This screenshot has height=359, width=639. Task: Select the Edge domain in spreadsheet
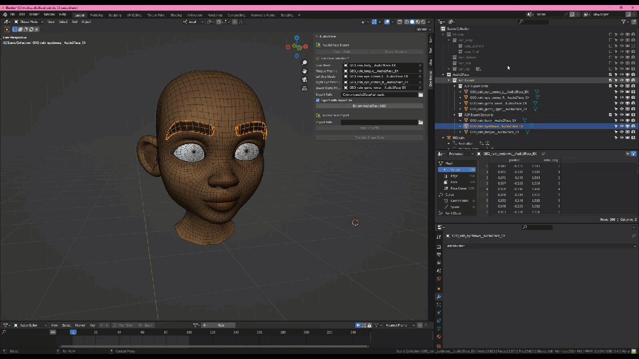coord(457,176)
